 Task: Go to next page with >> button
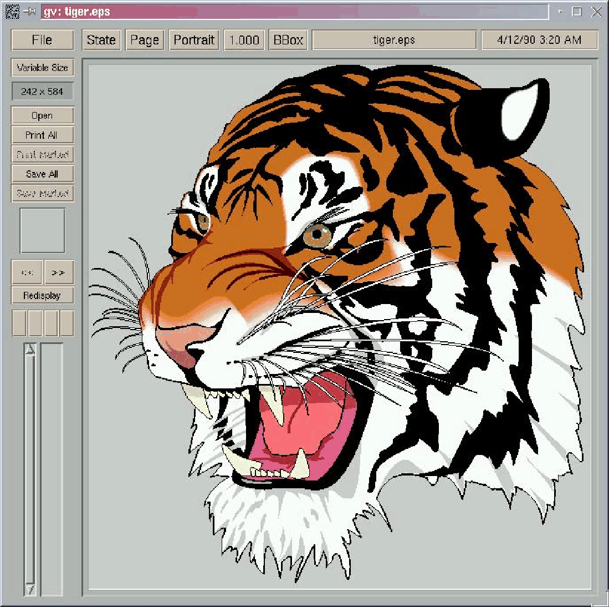click(x=59, y=272)
